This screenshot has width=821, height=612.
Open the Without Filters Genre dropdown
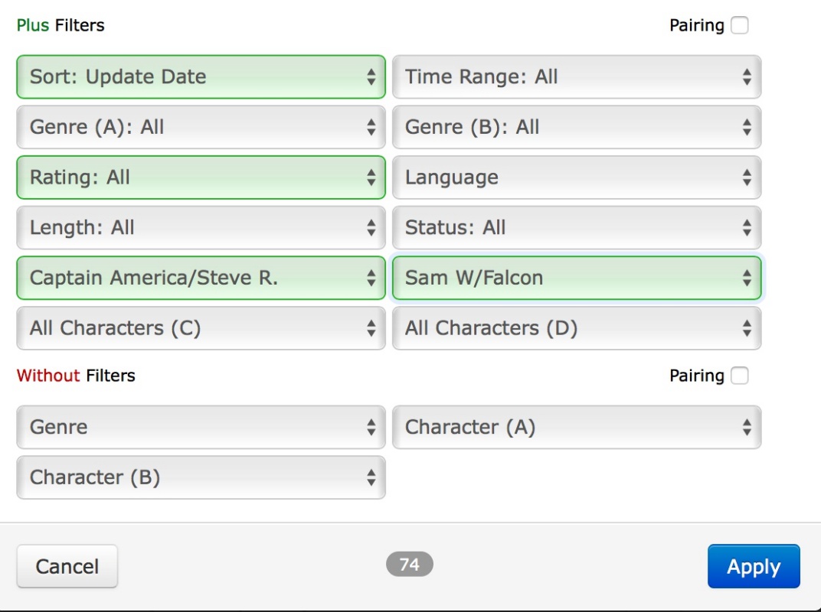point(201,427)
